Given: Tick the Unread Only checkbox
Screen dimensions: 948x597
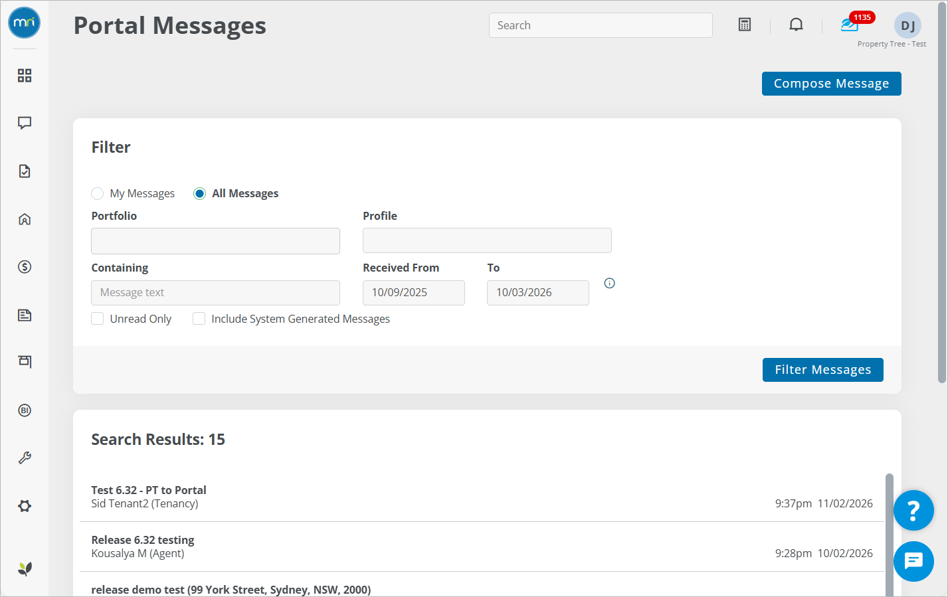Looking at the screenshot, I should tap(98, 319).
